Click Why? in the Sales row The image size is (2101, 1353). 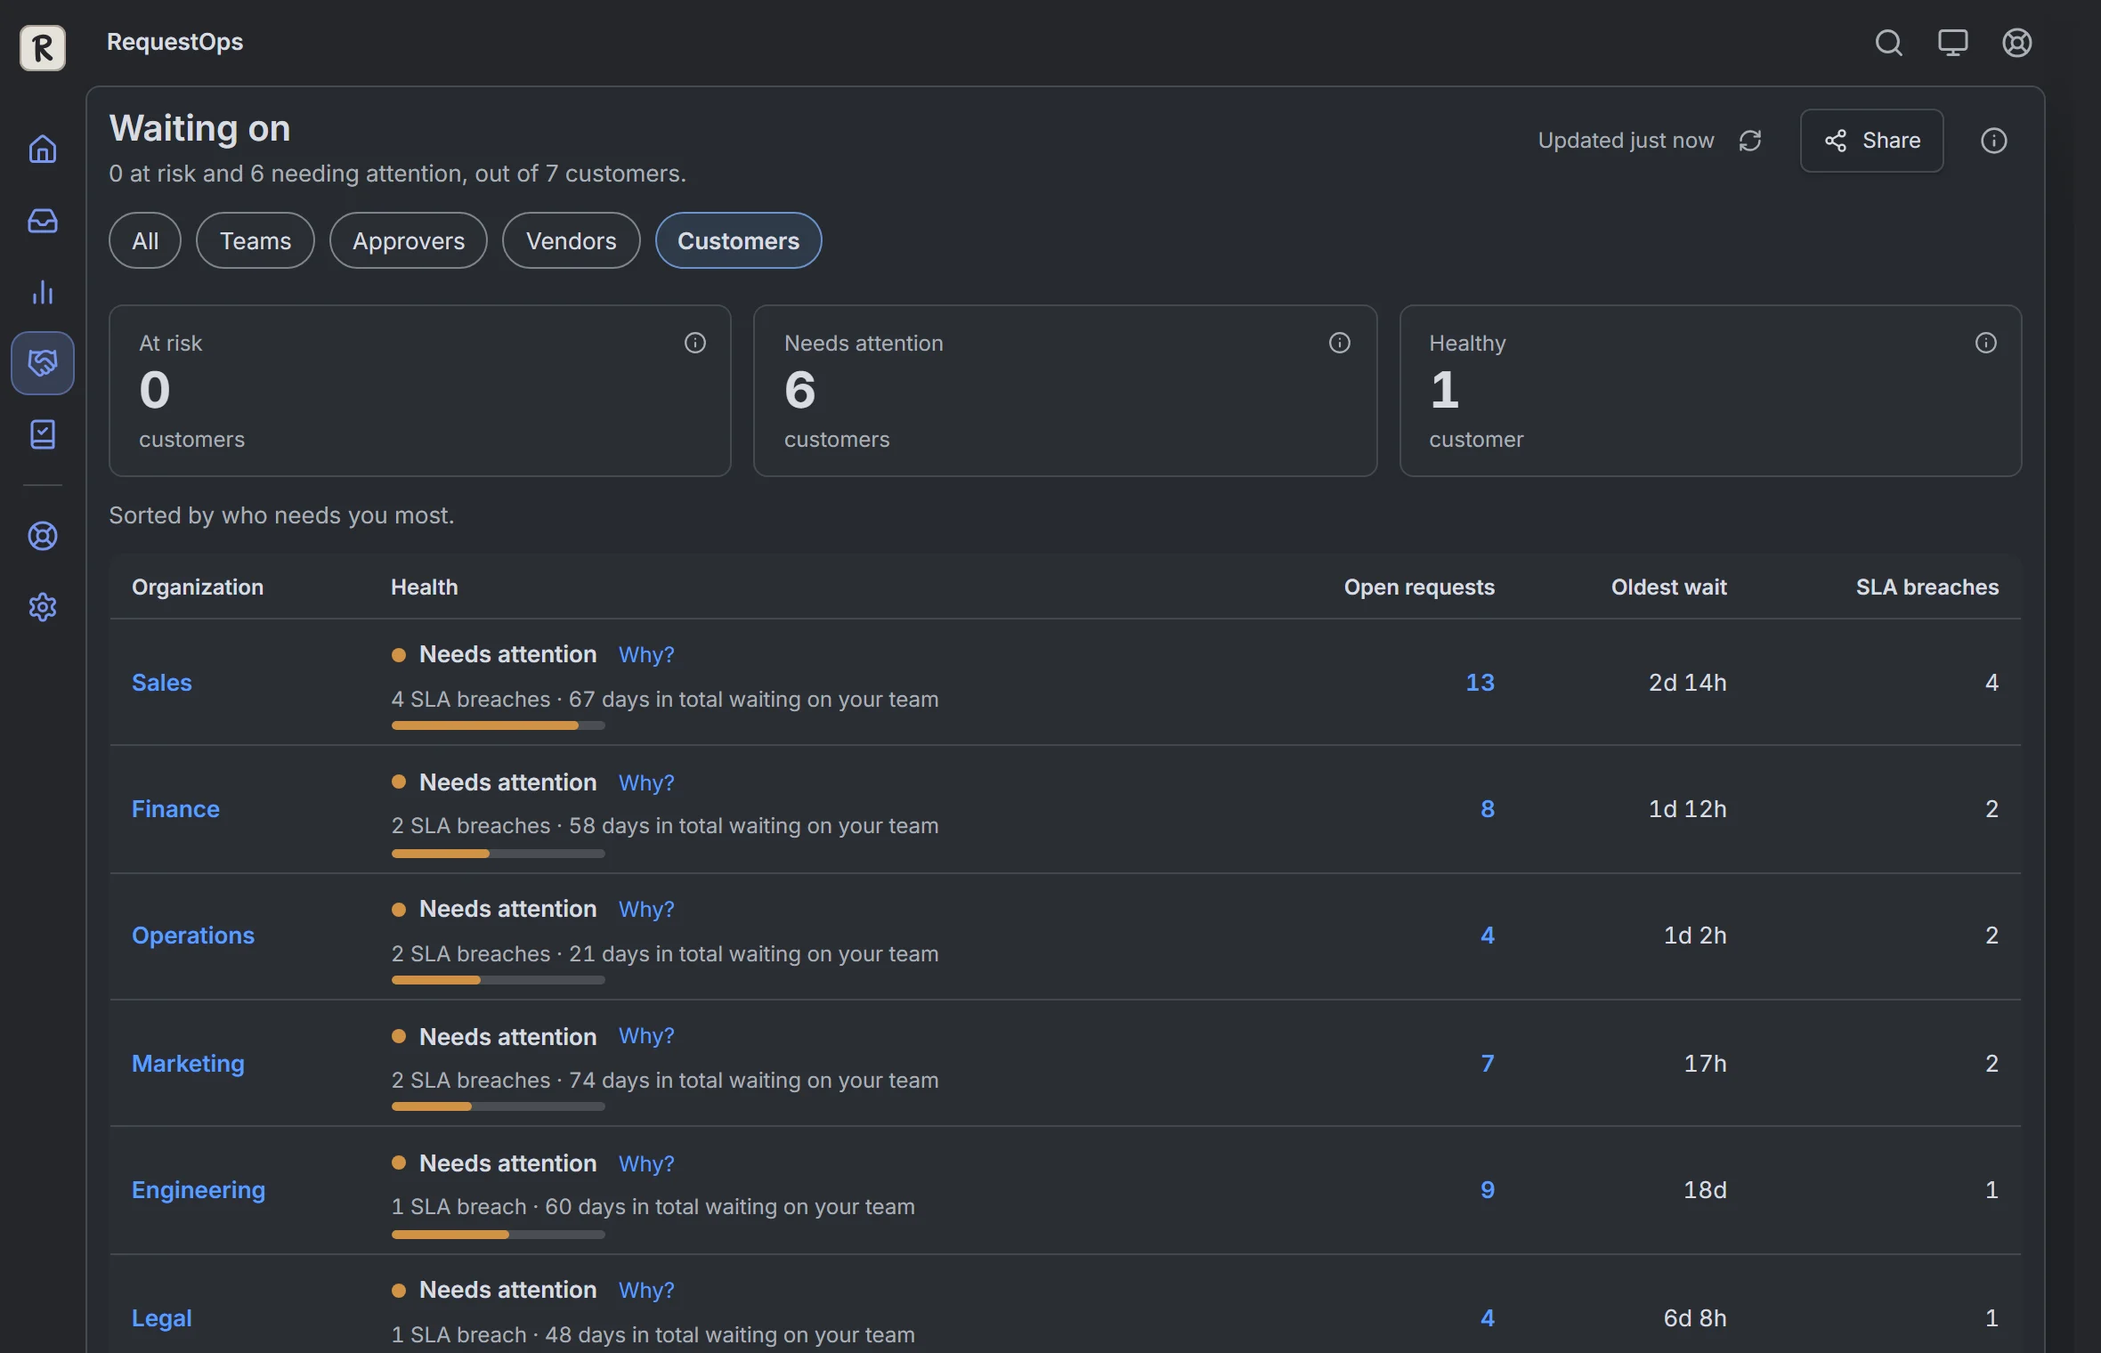click(646, 654)
